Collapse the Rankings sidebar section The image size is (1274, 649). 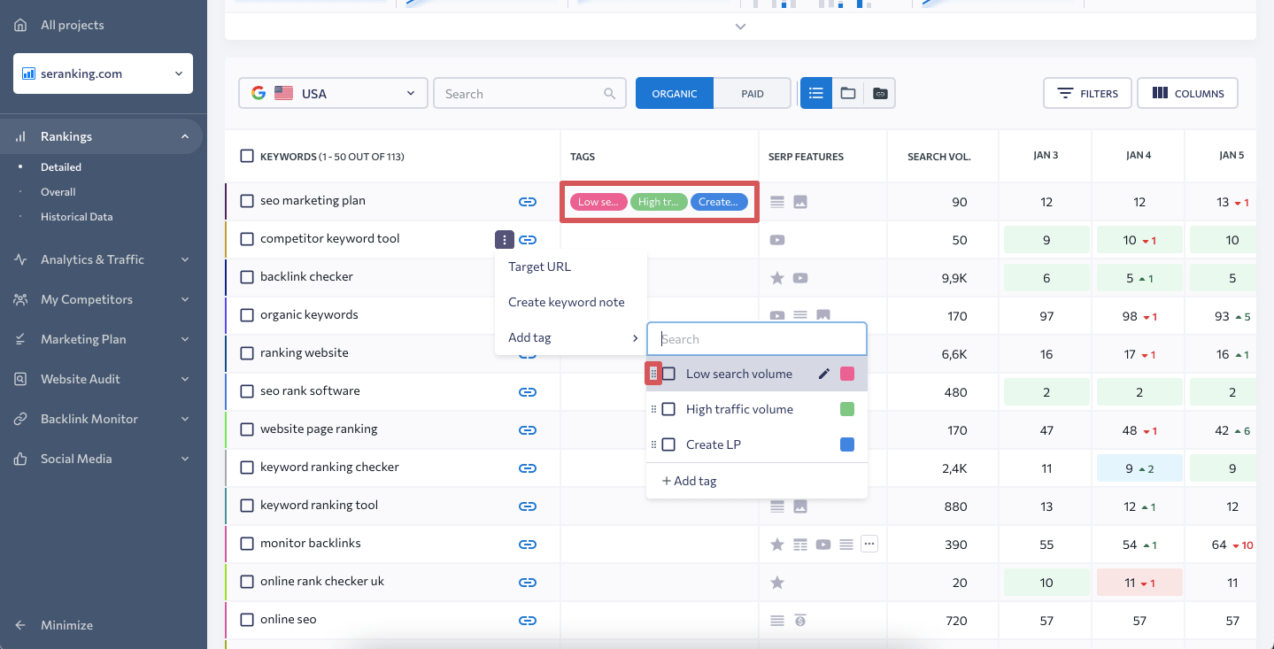pyautogui.click(x=185, y=136)
